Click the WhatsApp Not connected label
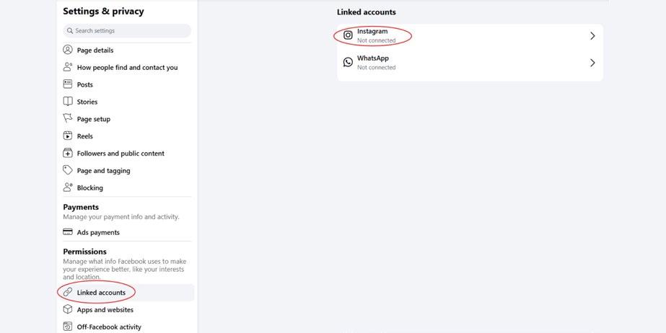The width and height of the screenshot is (666, 333). point(376,68)
